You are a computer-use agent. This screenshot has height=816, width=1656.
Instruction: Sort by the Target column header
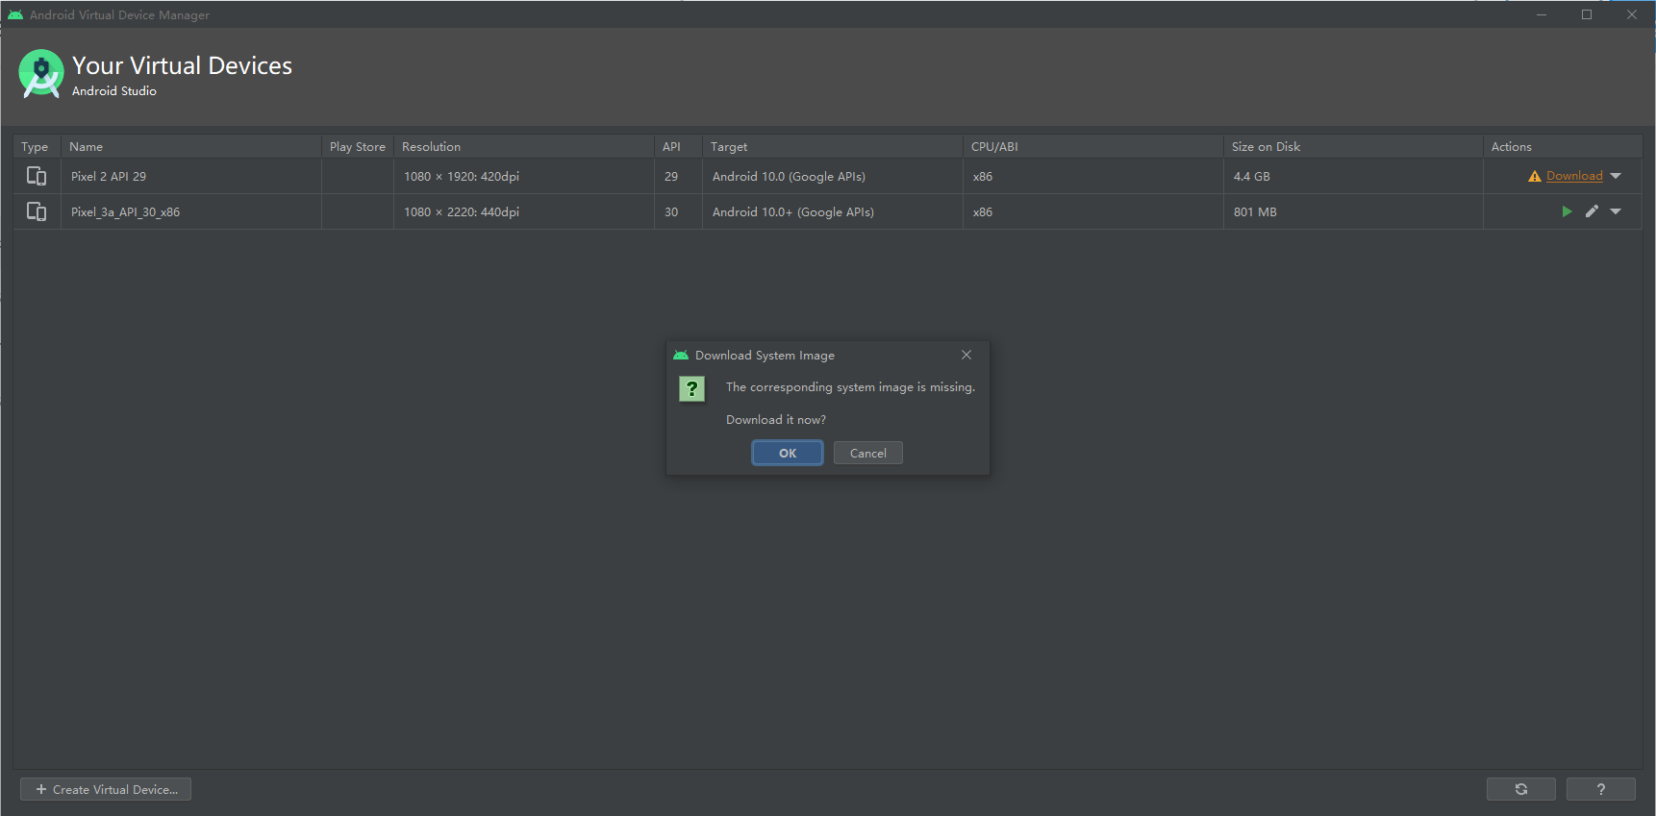(832, 146)
